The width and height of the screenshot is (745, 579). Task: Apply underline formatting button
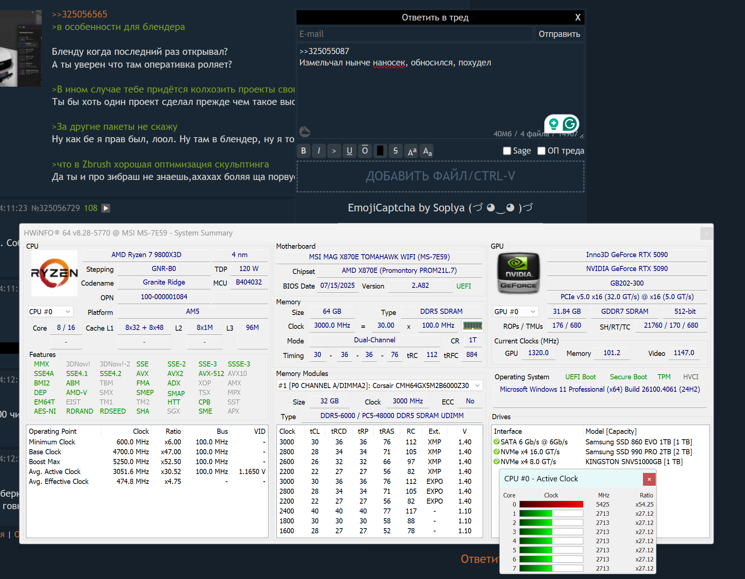click(349, 151)
